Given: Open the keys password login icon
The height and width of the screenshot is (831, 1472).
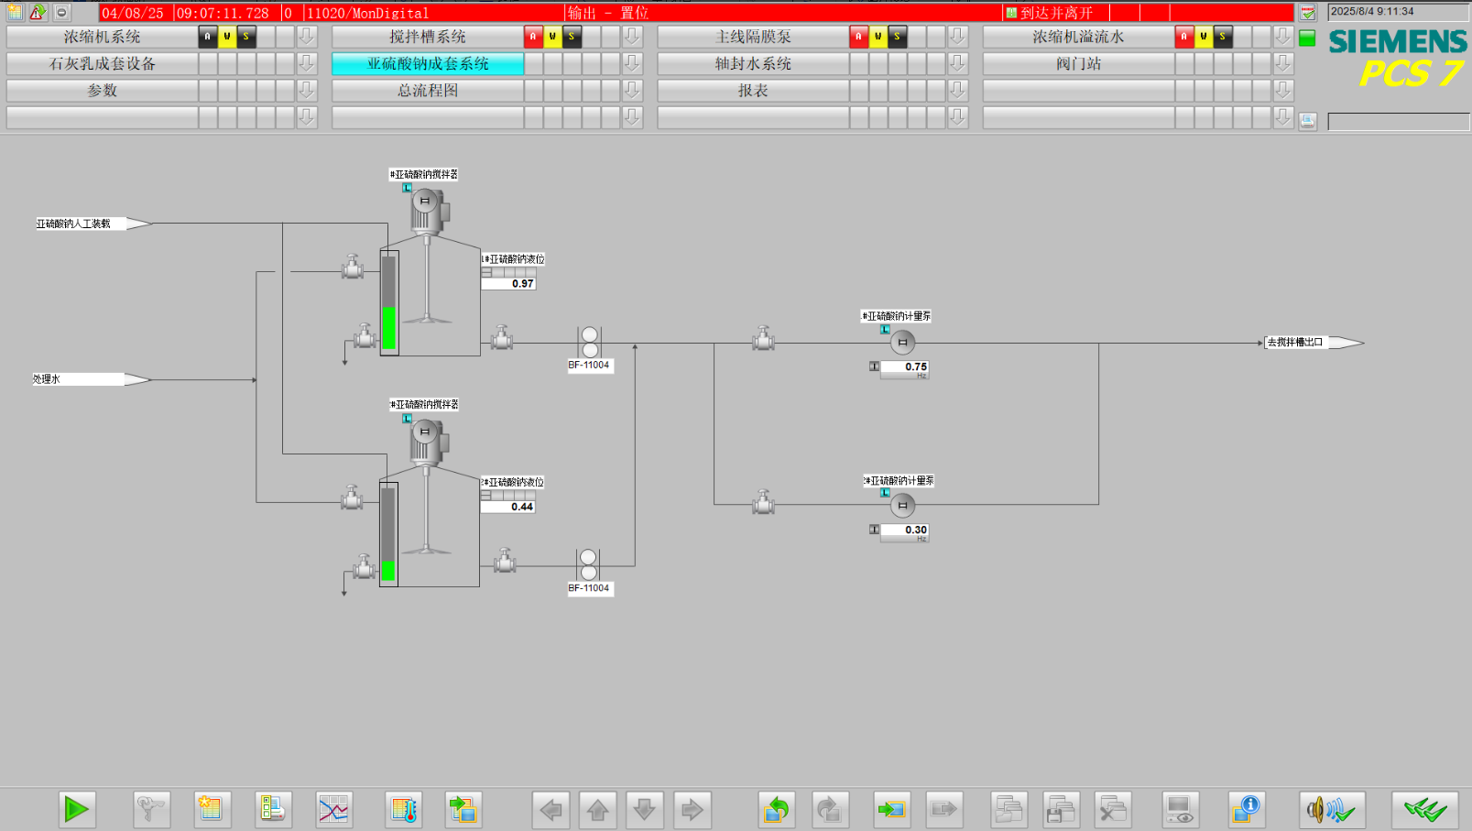Looking at the screenshot, I should point(151,809).
